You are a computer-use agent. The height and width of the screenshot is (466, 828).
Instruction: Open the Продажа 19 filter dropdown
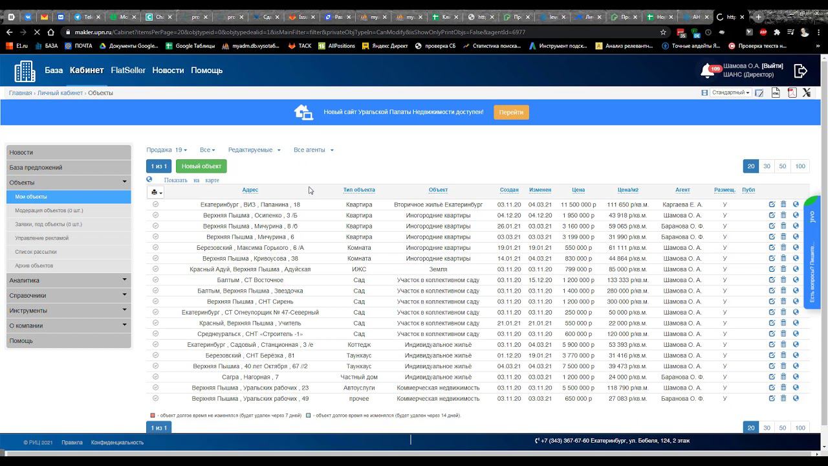click(x=166, y=150)
